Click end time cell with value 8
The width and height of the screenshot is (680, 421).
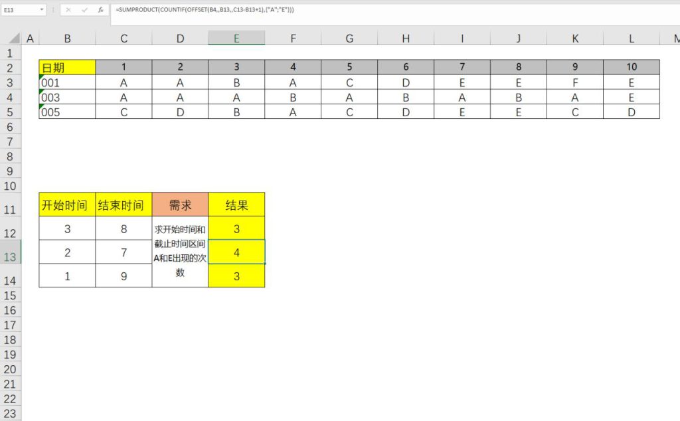(124, 228)
